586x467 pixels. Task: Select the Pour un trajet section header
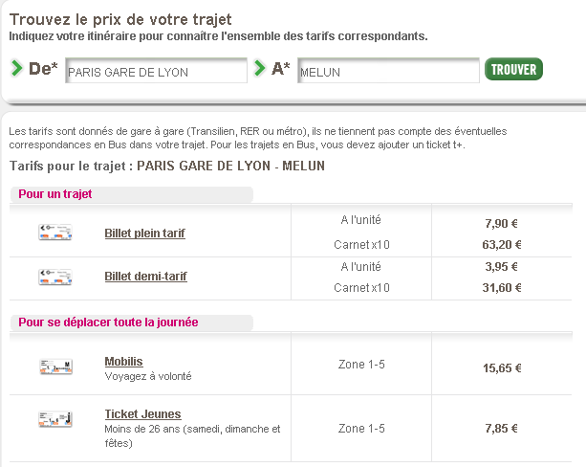point(55,194)
